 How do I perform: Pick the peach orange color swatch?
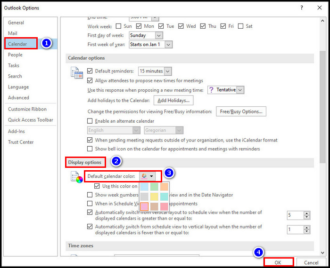click(x=164, y=187)
